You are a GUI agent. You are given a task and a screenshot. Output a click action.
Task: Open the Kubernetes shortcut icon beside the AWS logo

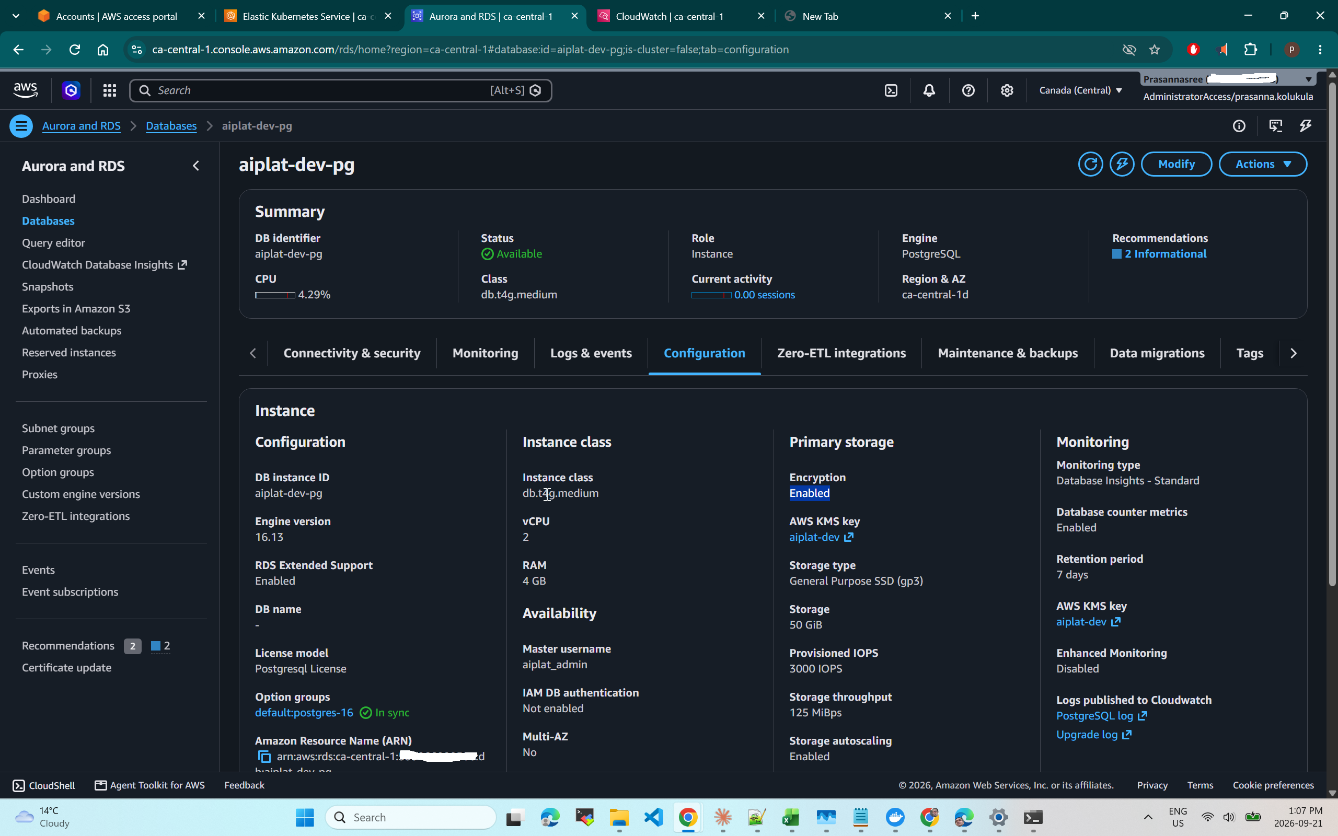click(71, 90)
